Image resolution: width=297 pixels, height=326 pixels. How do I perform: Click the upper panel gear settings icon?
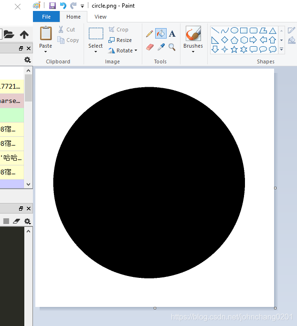(28, 60)
